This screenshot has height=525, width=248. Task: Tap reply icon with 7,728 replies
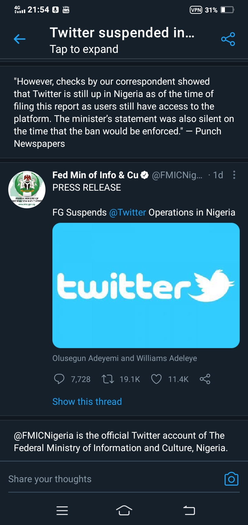(x=60, y=379)
